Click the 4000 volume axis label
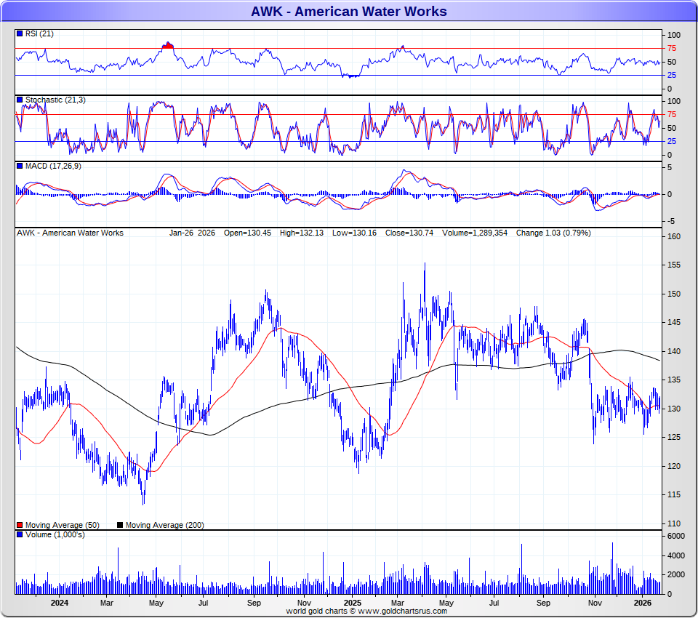698x618 pixels. 675,555
